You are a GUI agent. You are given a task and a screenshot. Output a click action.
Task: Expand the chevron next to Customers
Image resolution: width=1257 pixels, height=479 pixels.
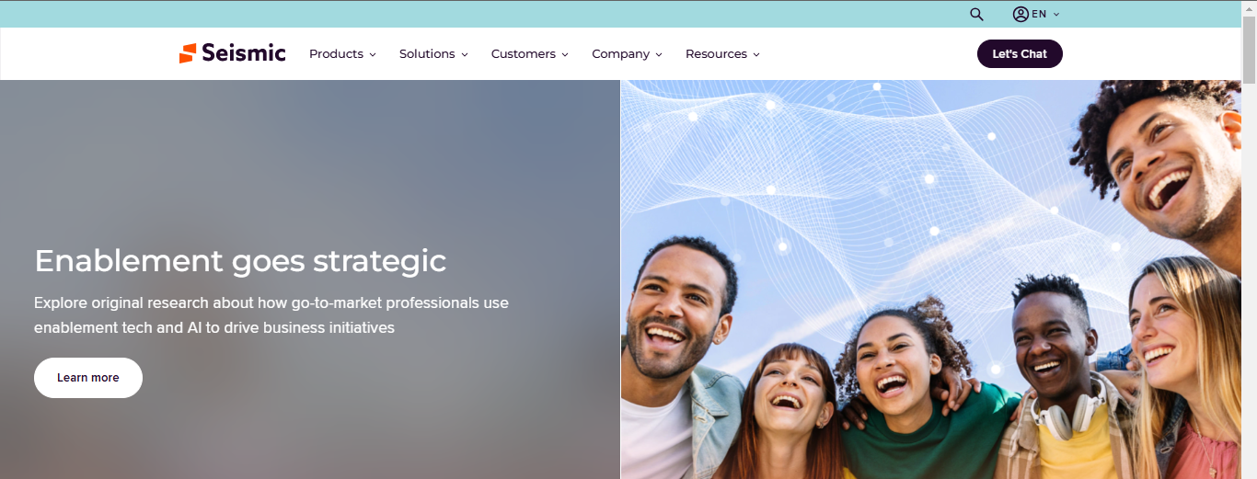click(565, 55)
